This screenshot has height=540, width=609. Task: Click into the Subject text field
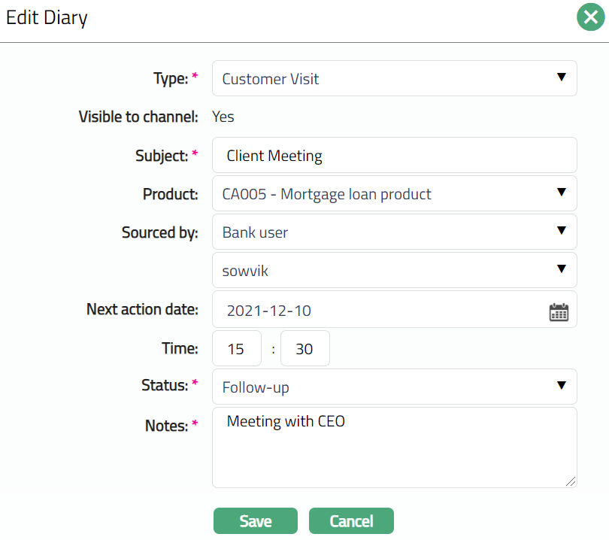(394, 156)
